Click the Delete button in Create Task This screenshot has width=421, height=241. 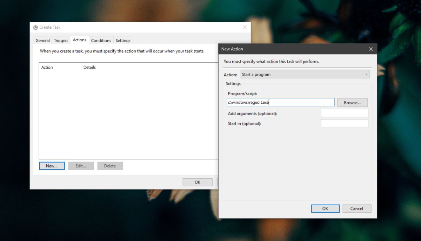coord(110,166)
